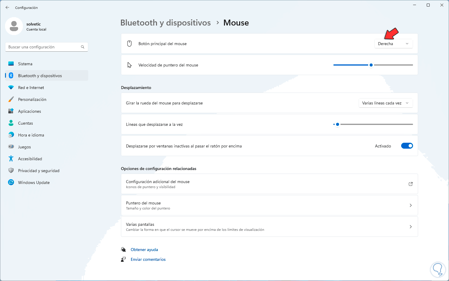
Task: Click the back arrow icon in Configuración
Action: pyautogui.click(x=7, y=7)
